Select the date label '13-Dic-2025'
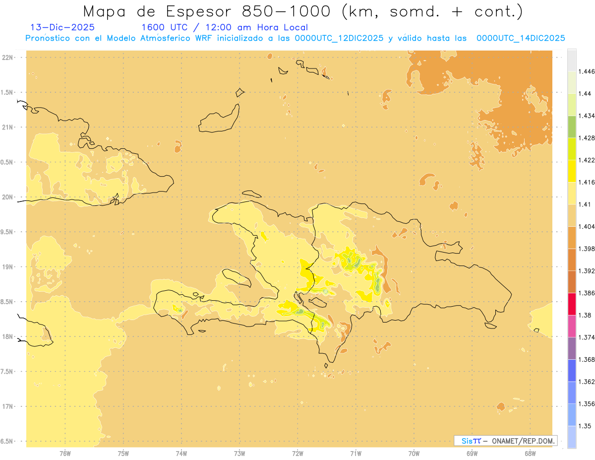The height and width of the screenshot is (460, 595). click(62, 27)
